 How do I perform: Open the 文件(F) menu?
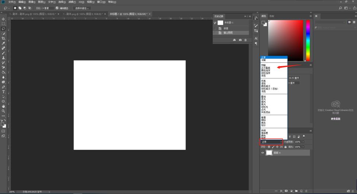pyautogui.click(x=12, y=2)
